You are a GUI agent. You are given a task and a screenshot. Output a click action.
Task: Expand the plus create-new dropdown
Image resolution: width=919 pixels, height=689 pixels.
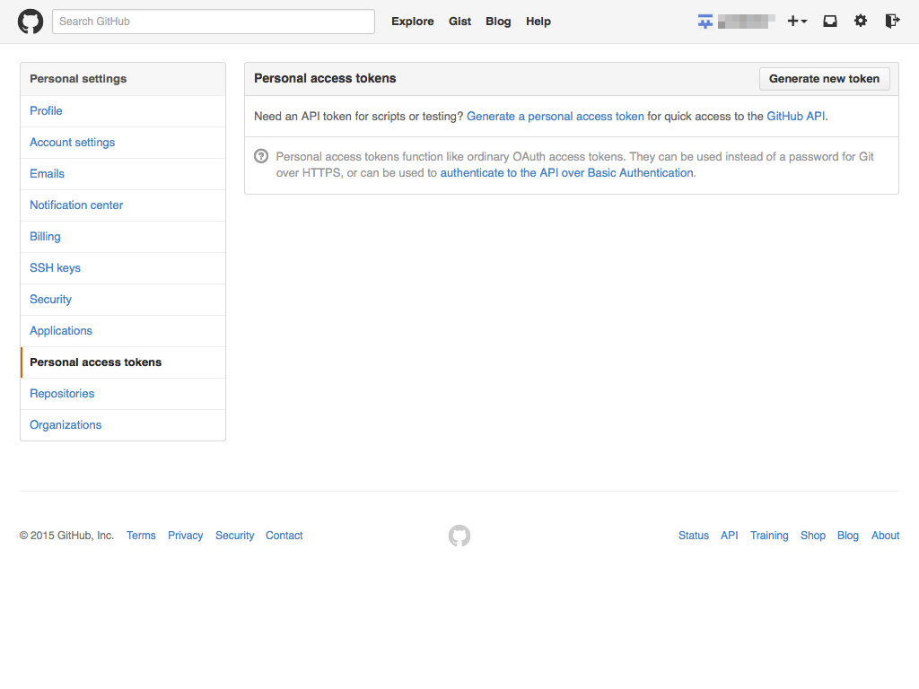pos(797,22)
